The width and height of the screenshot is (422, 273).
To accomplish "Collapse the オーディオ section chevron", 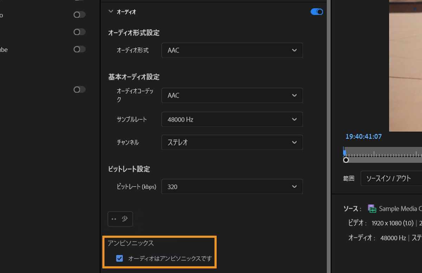I will click(x=110, y=11).
